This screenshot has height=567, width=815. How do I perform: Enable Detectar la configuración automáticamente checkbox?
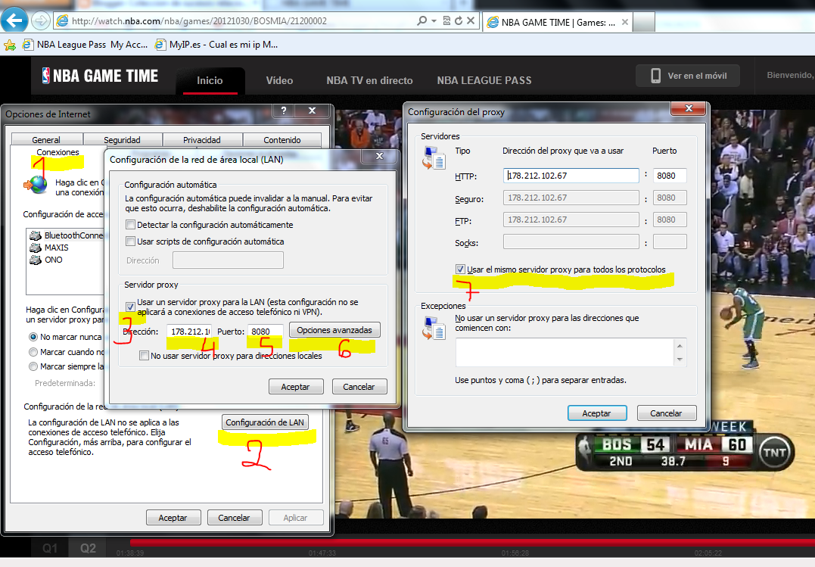pos(130,225)
